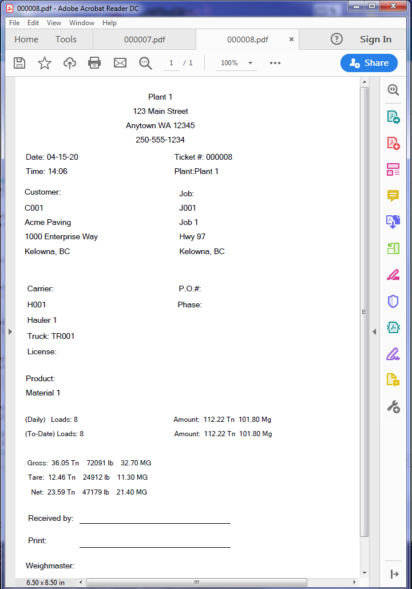Open the Organize Pages tool
This screenshot has height=589, width=412.
[393, 248]
